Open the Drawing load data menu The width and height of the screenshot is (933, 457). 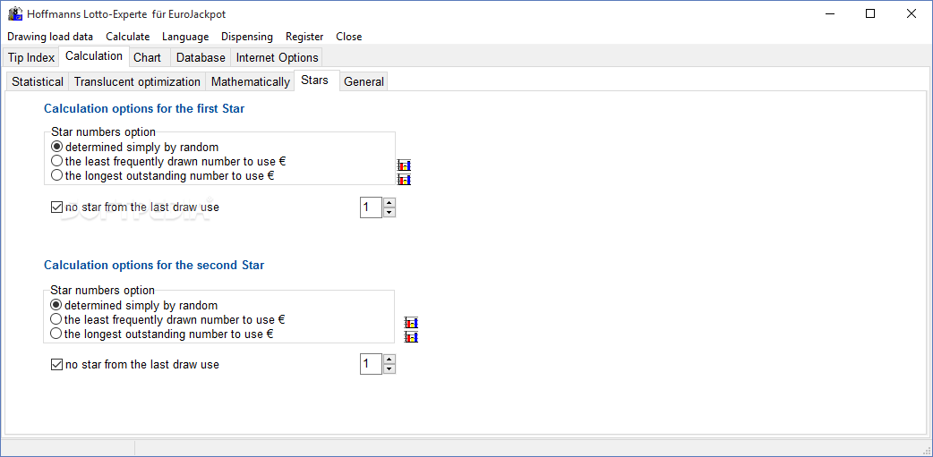pos(50,37)
